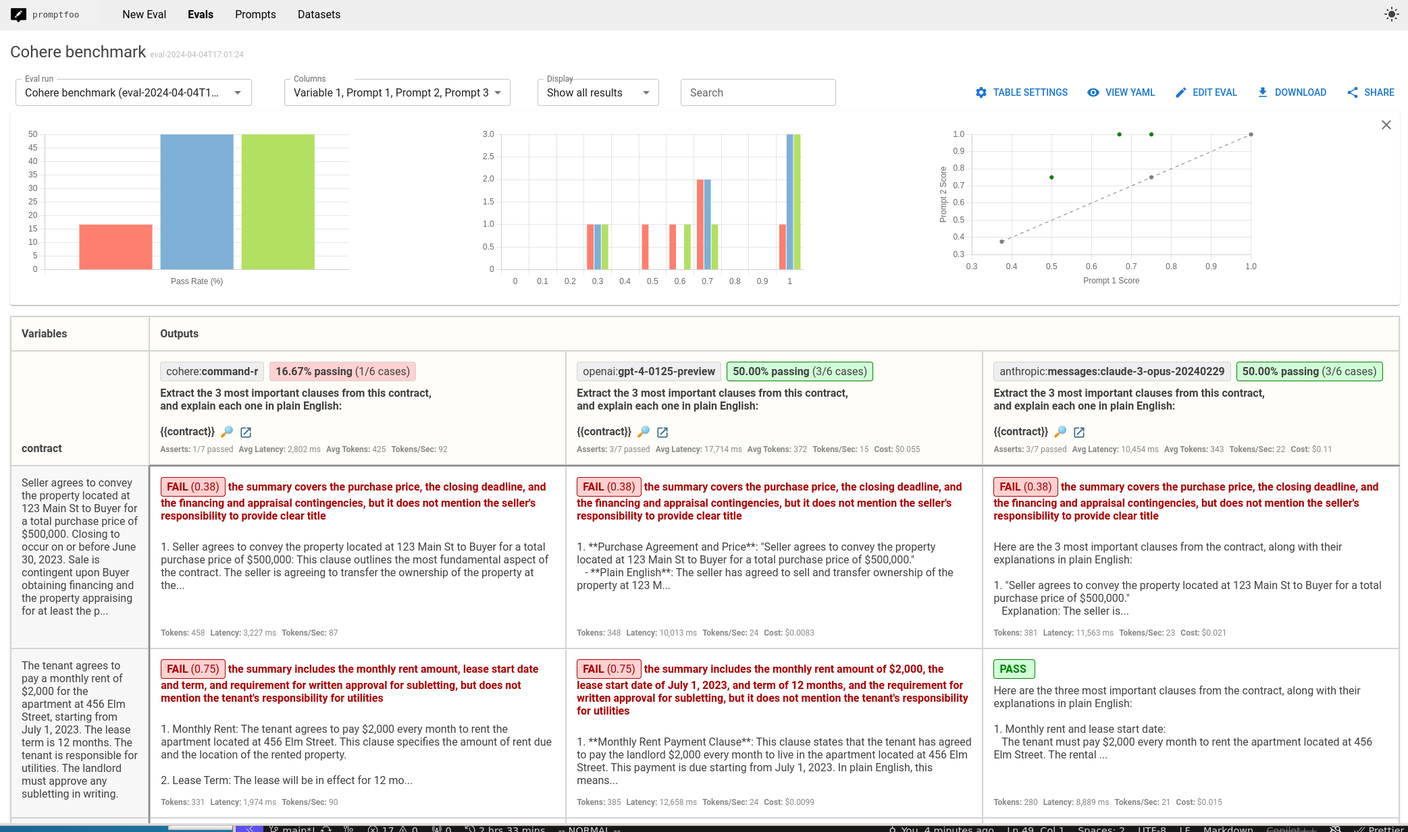Click the blue pass rate bar
This screenshot has height=832, width=1408.
197,202
